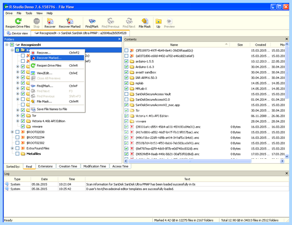Viewport: 292px width, 225px height.
Task: Sort Contents by Name column header
Action: (177, 45)
